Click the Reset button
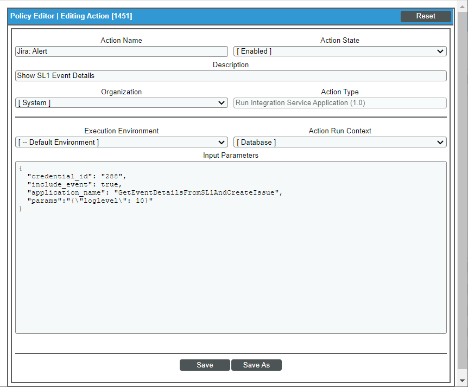The width and height of the screenshot is (468, 387). pyautogui.click(x=426, y=16)
